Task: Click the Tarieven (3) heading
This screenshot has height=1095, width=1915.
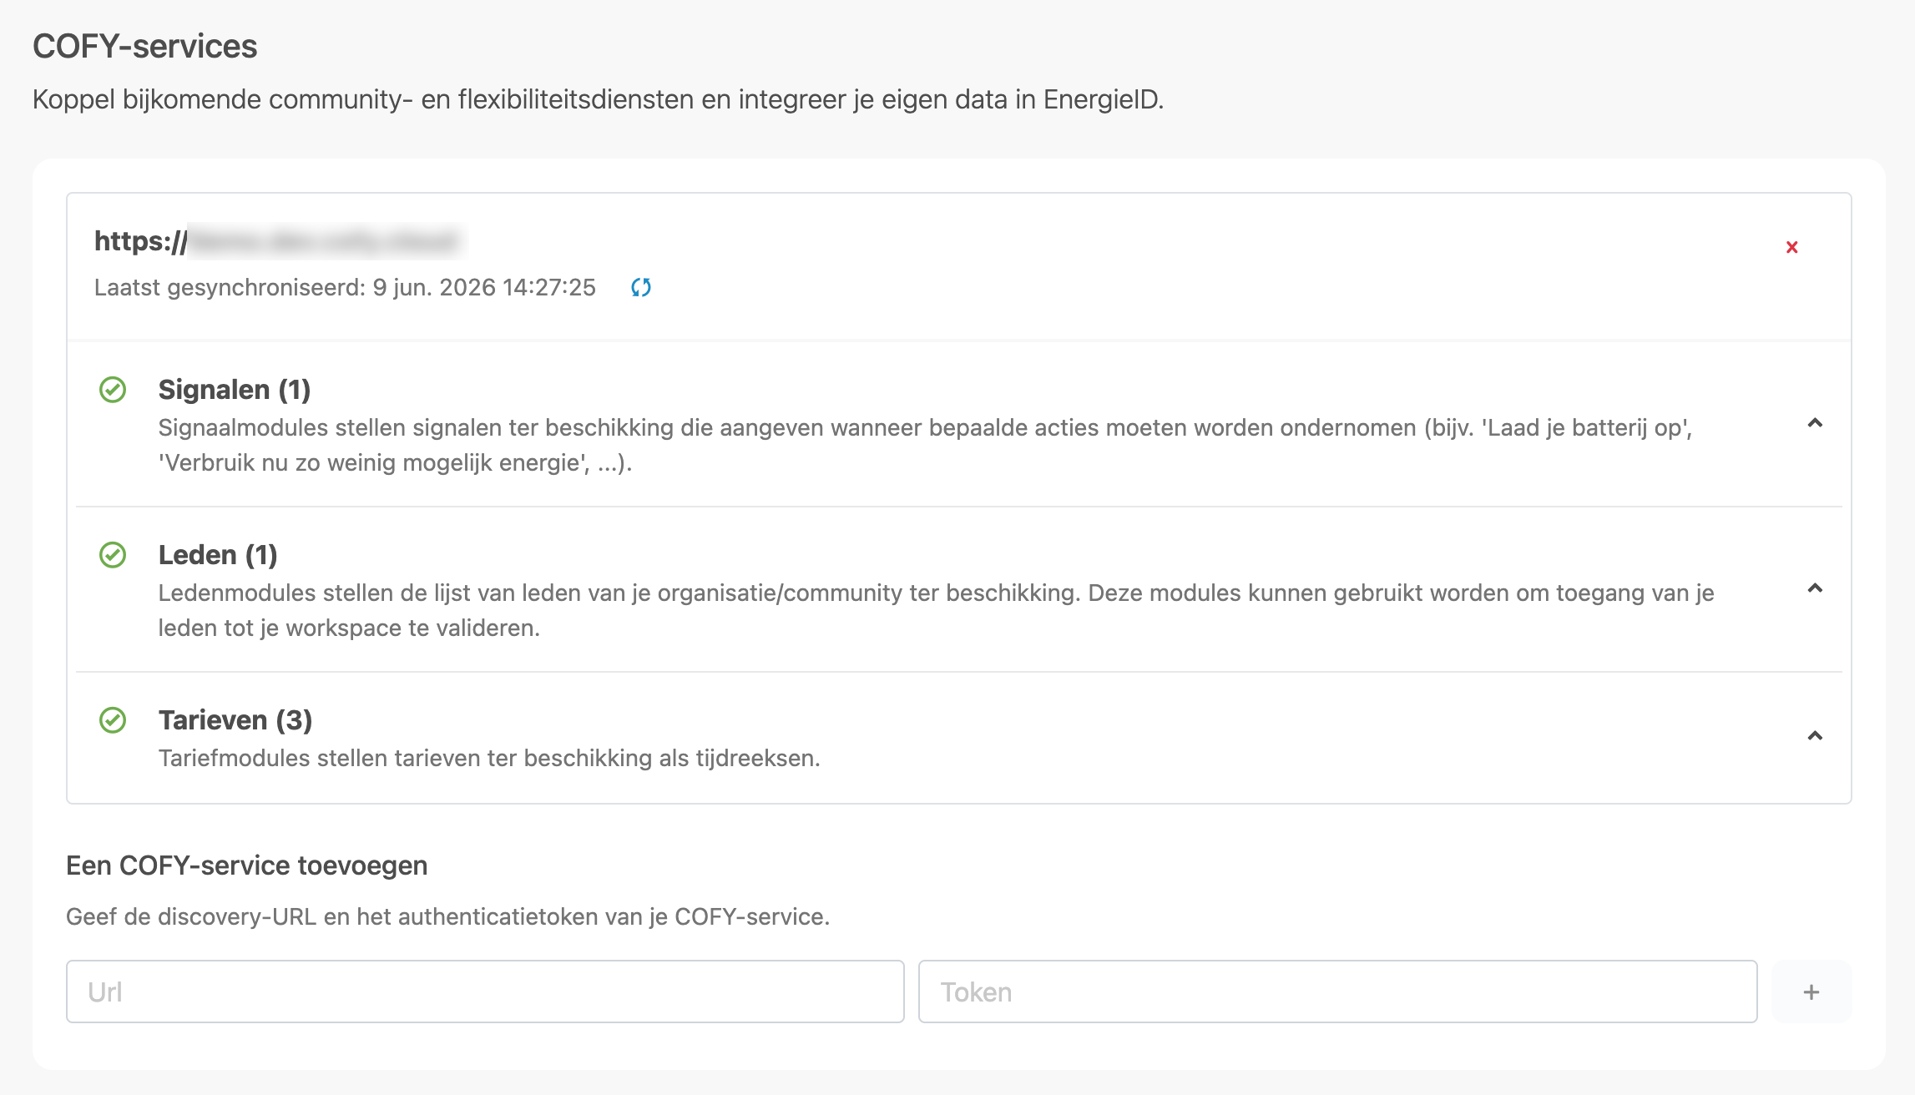Action: (235, 720)
